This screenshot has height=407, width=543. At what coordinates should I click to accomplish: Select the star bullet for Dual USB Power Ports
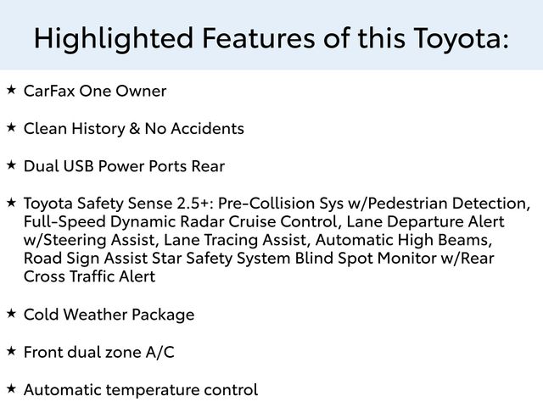pos(10,164)
